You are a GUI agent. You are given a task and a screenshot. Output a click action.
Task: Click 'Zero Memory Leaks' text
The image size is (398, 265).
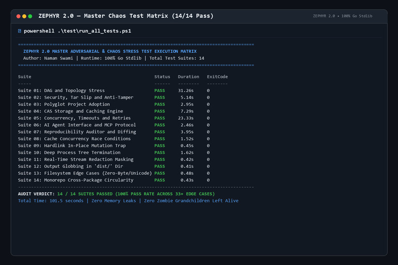pyautogui.click(x=114, y=200)
